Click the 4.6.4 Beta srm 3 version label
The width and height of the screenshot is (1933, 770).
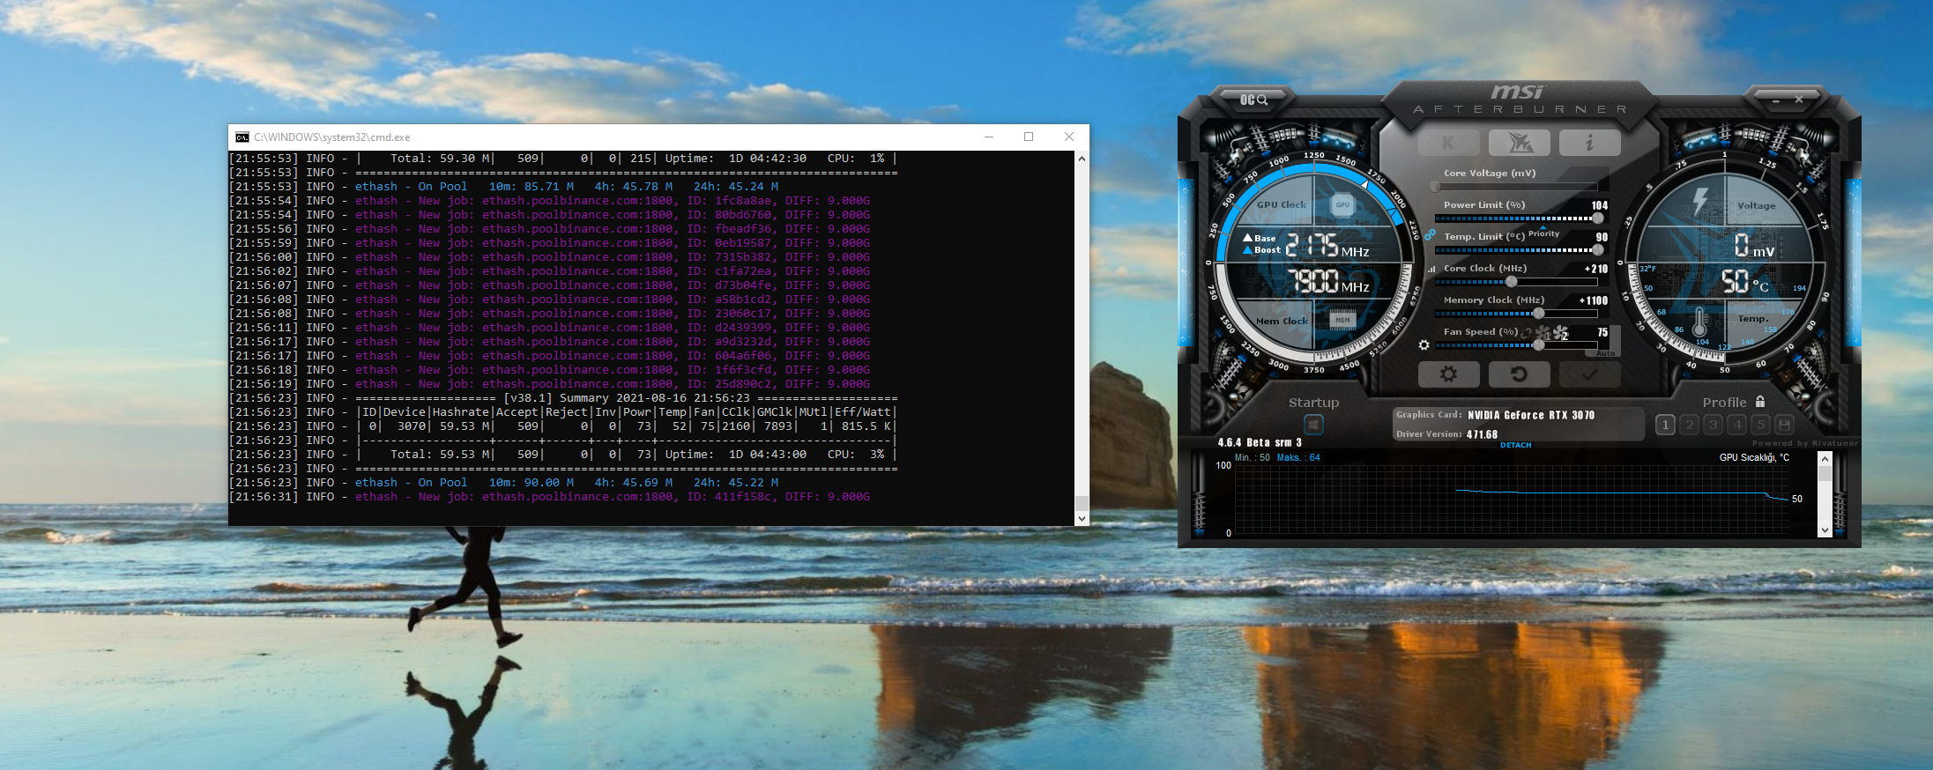(1260, 442)
